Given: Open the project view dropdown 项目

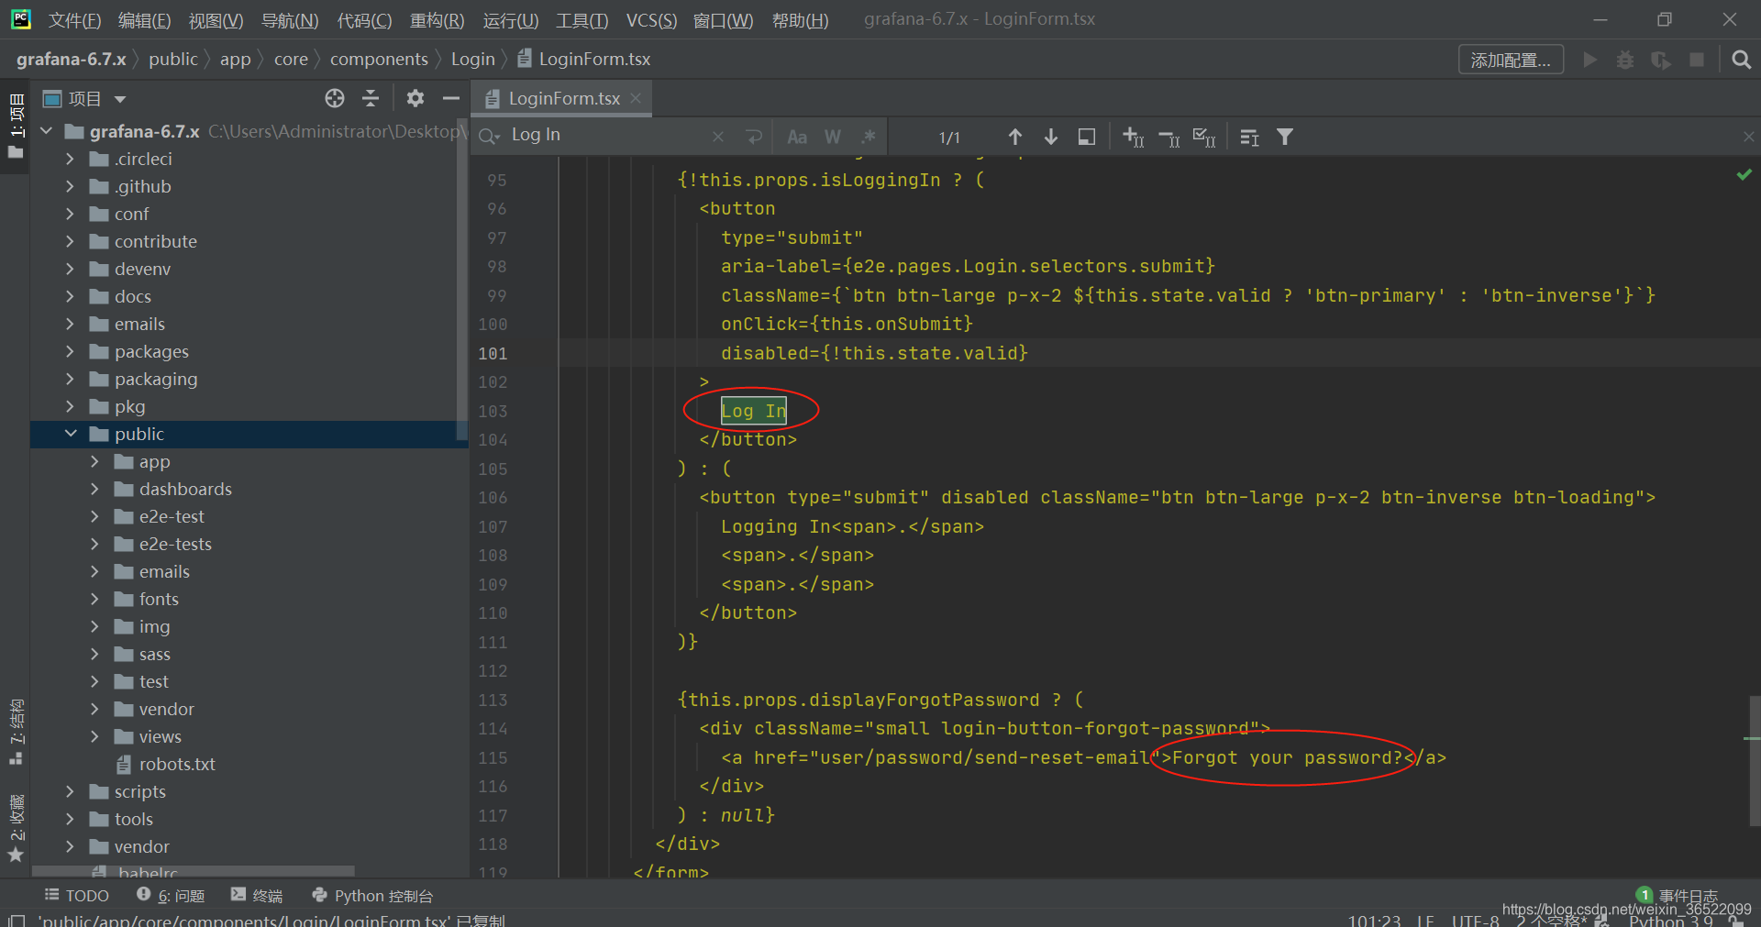Looking at the screenshot, I should 84,98.
